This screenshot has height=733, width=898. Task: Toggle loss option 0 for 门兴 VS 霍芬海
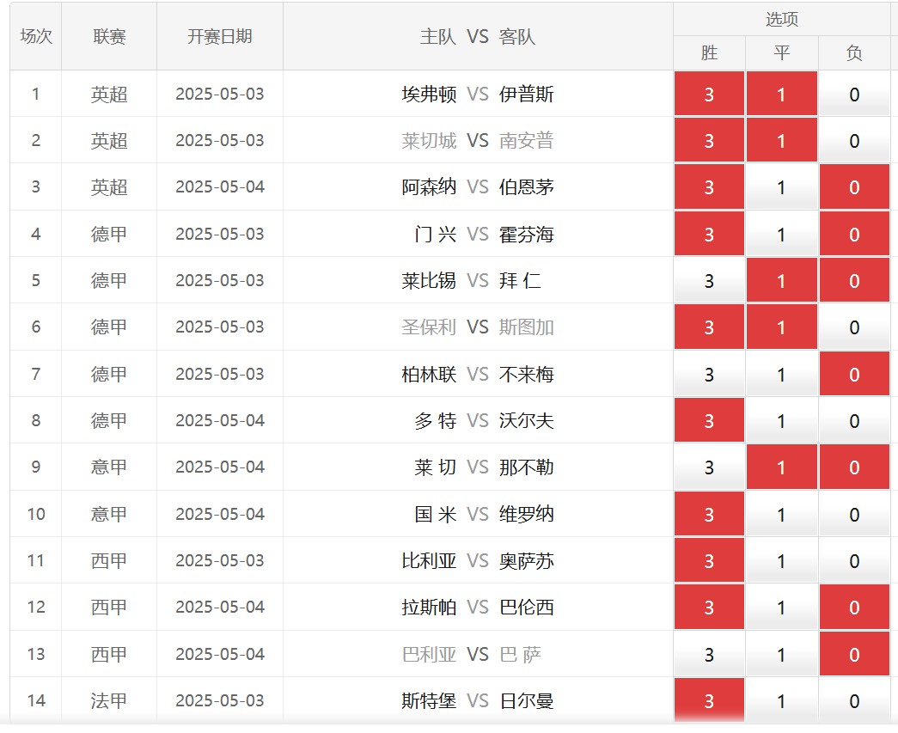click(854, 234)
